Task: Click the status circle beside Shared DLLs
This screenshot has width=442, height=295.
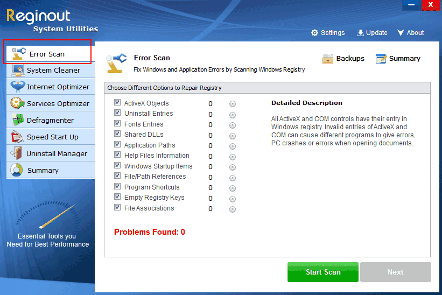Action: [x=232, y=136]
